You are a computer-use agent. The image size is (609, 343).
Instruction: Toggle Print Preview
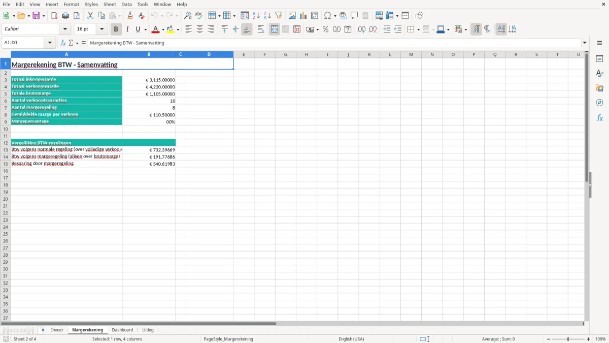coord(77,16)
